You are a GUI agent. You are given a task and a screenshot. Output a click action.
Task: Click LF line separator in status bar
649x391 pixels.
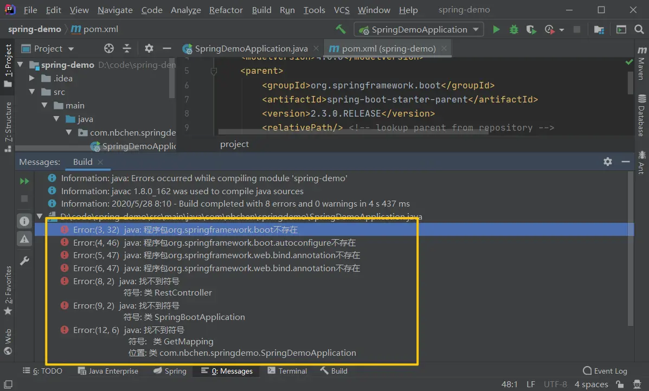[x=531, y=384]
